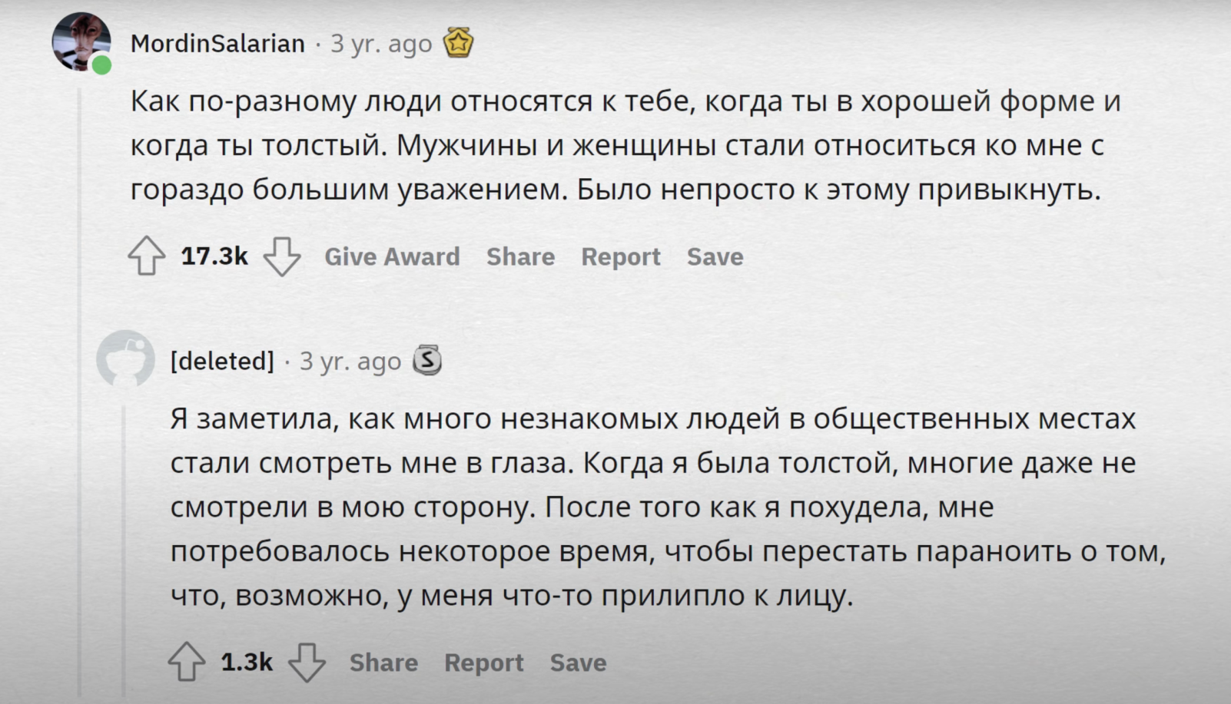Image resolution: width=1231 pixels, height=704 pixels.
Task: Upvote the deleted user's reply
Action: click(x=187, y=662)
